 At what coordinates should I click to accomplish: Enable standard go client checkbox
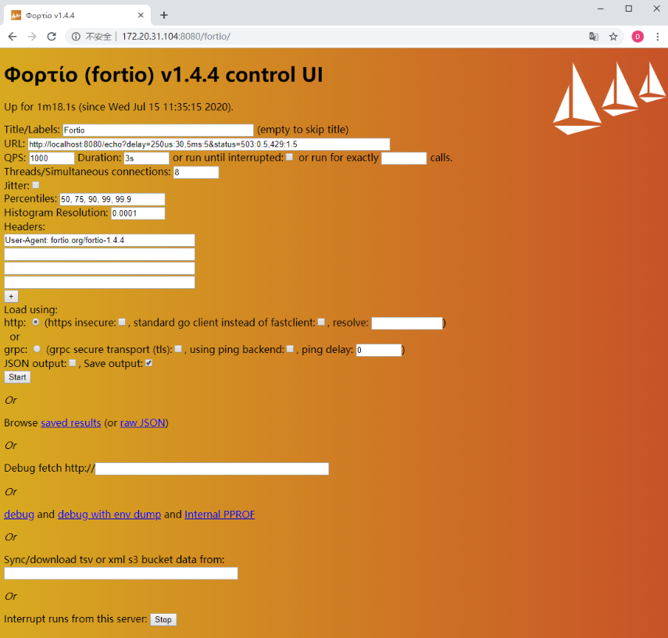pos(322,323)
